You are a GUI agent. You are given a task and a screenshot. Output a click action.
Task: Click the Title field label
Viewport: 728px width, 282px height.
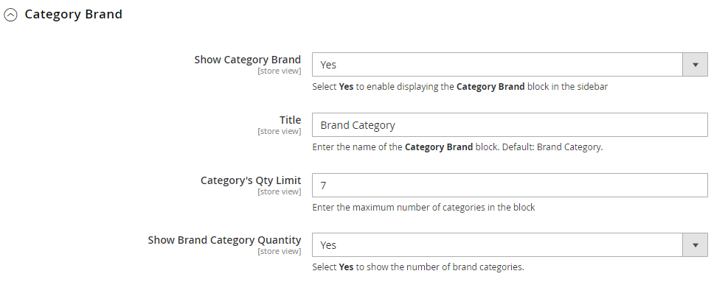(290, 120)
